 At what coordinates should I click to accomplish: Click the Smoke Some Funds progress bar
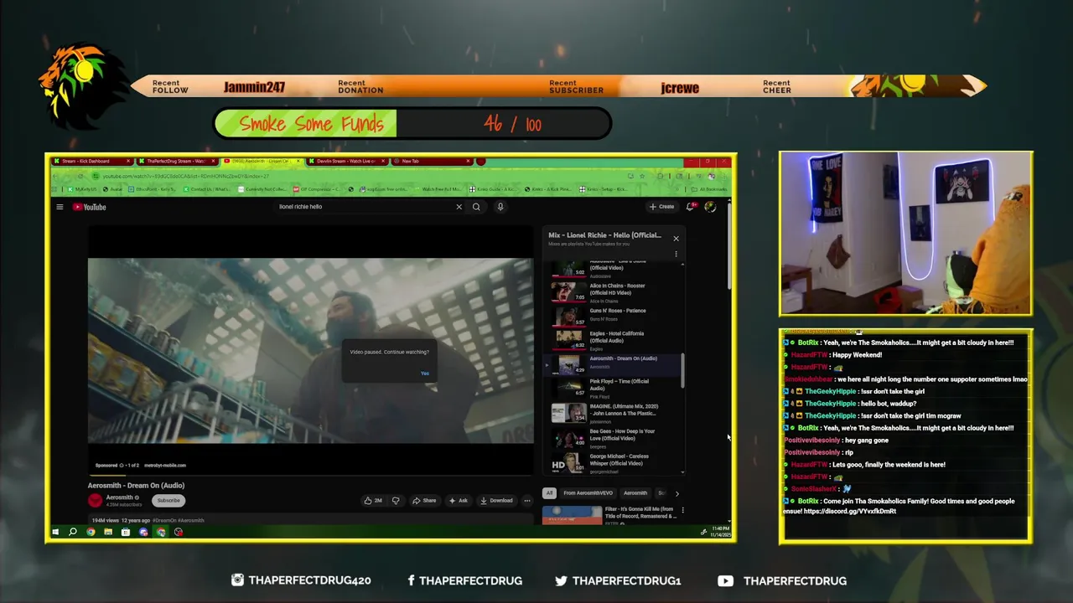tap(412, 124)
